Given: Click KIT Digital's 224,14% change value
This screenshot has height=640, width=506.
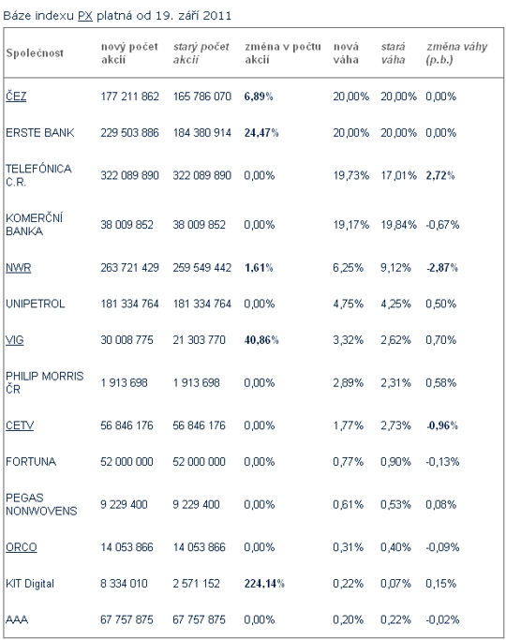Looking at the screenshot, I should (264, 584).
